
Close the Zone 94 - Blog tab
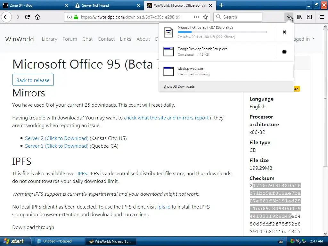click(x=66, y=5)
